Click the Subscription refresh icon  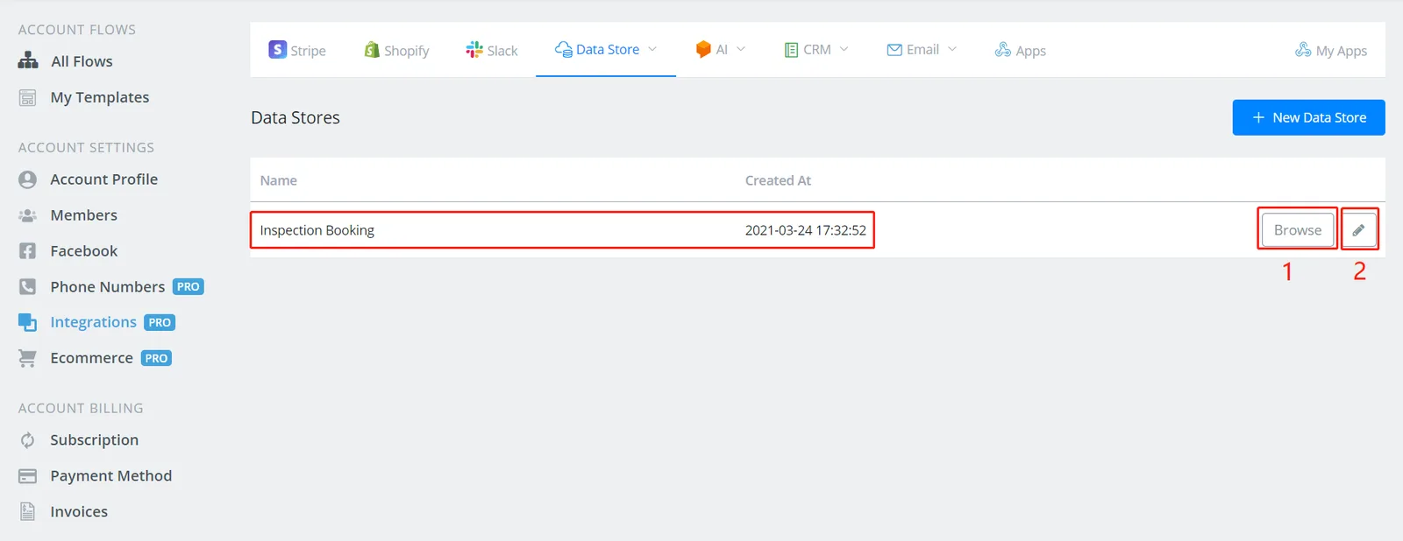tap(28, 440)
